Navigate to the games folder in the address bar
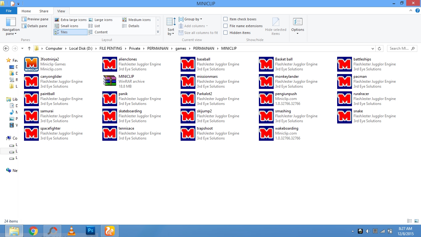 tap(181, 48)
